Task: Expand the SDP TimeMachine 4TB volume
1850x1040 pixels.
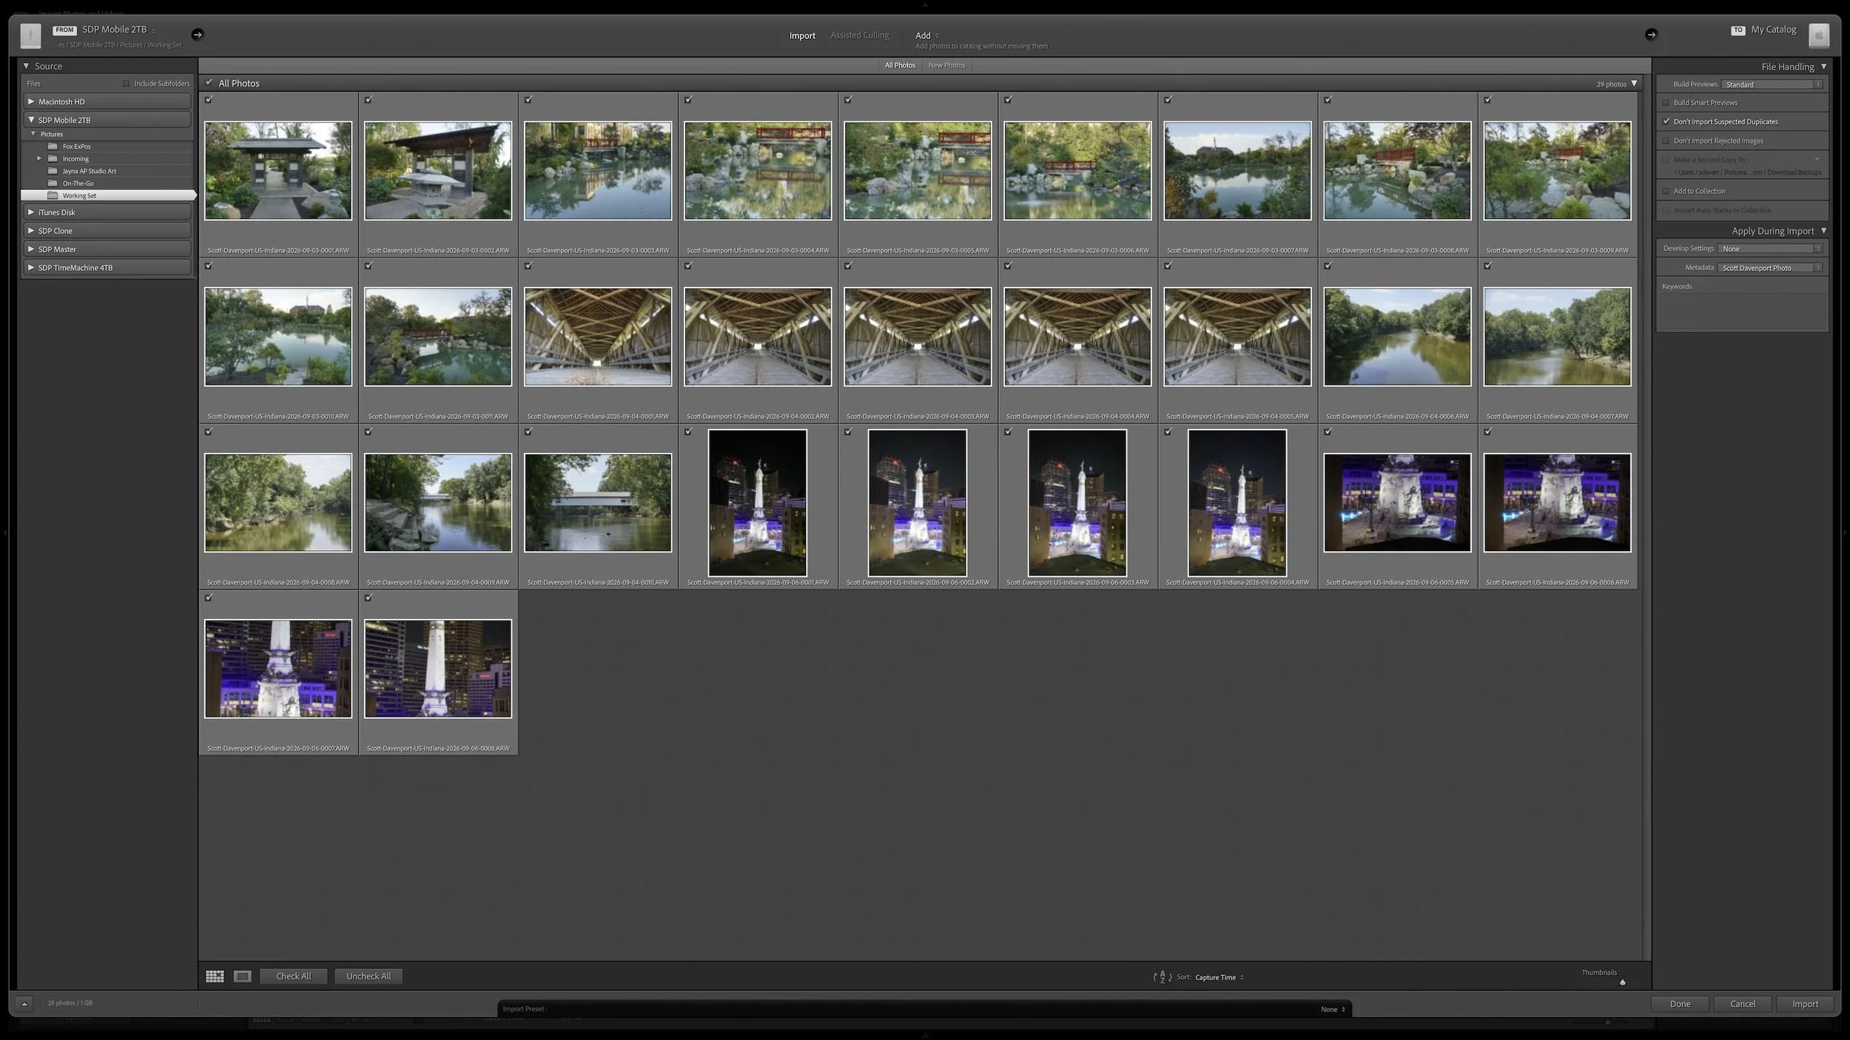Action: tap(31, 267)
